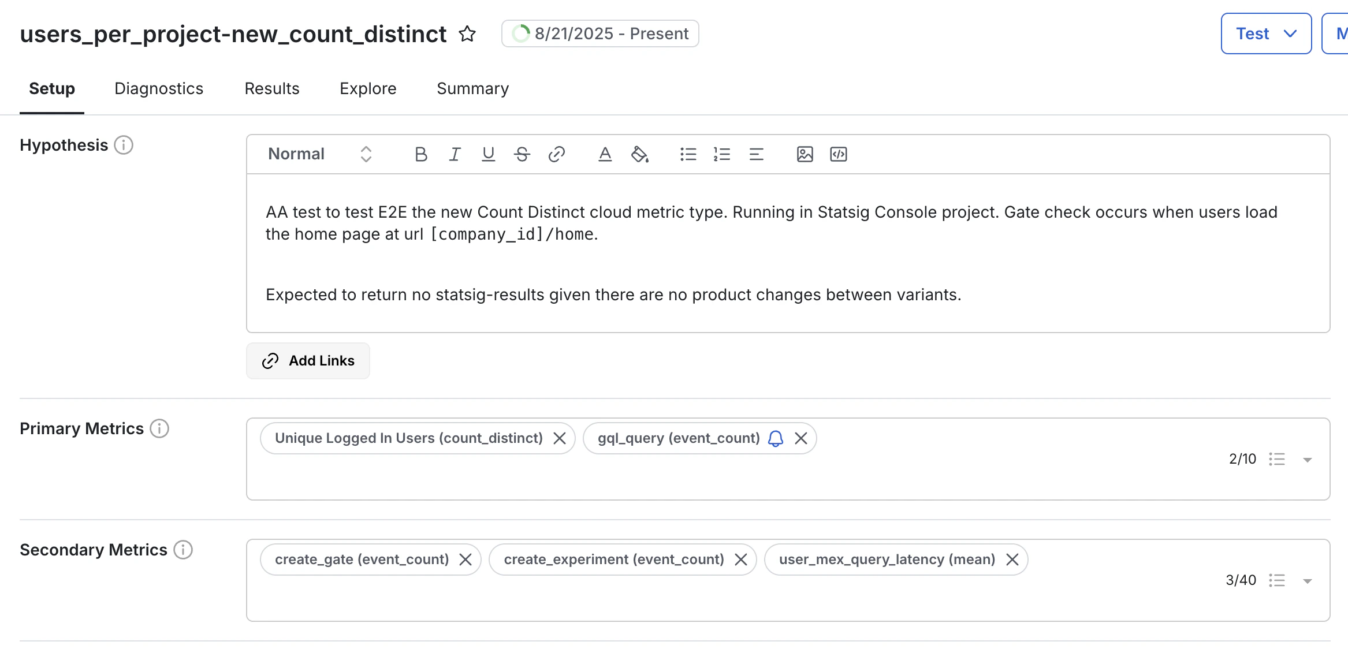1348x649 pixels.
Task: Open the Results tab
Action: pyautogui.click(x=271, y=88)
